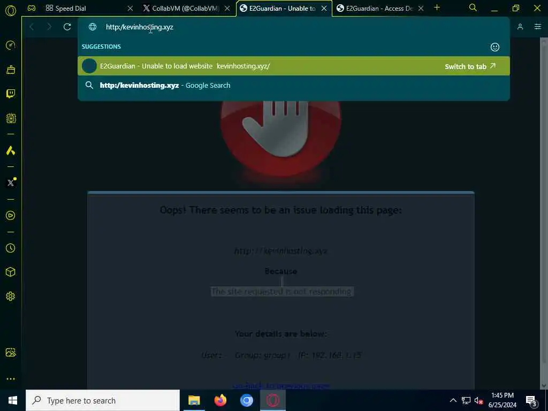This screenshot has height=411, width=548.
Task: Select E2Guardian kevinhosting.xyz suggestion row
Action: [294, 66]
